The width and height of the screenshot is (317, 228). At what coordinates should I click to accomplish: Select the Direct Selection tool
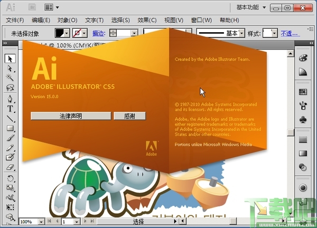click(x=10, y=69)
